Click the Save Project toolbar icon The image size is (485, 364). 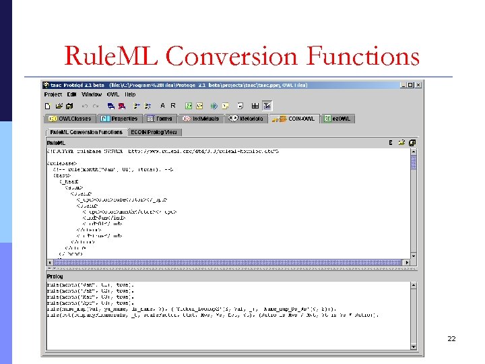click(69, 107)
